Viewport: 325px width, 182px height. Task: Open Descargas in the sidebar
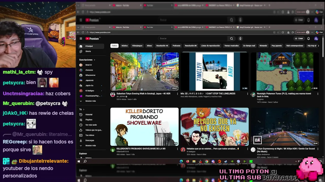(91, 140)
